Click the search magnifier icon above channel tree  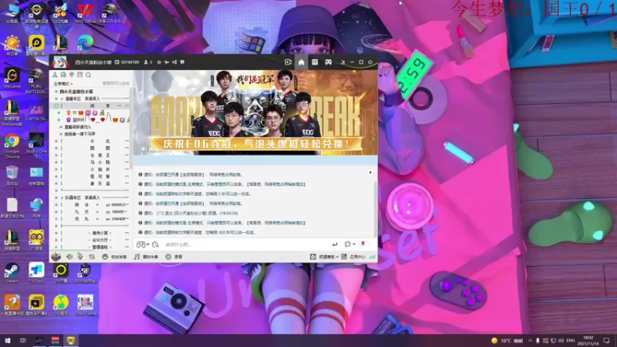coord(89,75)
